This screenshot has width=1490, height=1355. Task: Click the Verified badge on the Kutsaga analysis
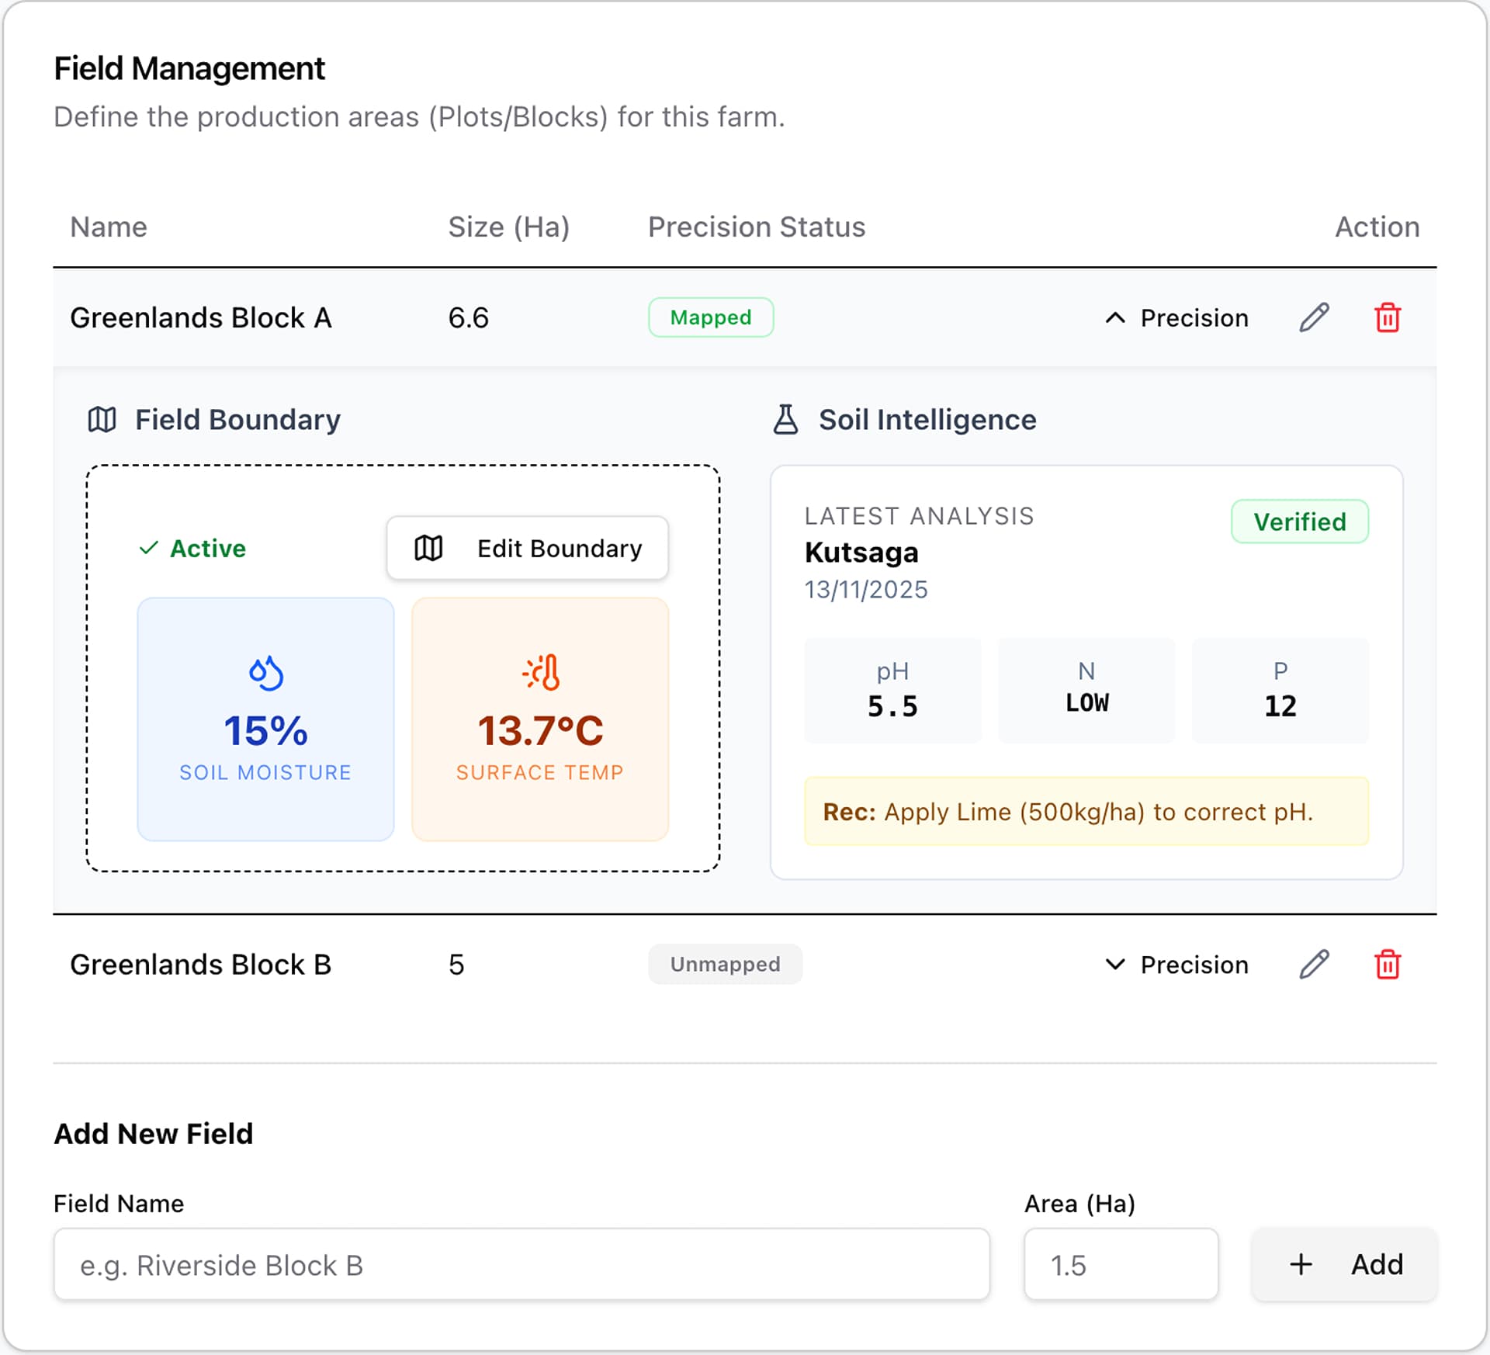pos(1299,522)
